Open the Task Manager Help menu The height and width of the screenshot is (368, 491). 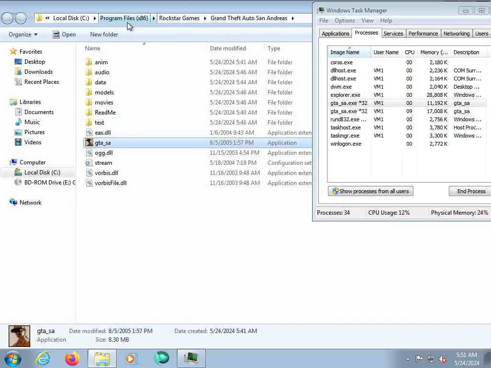click(386, 21)
